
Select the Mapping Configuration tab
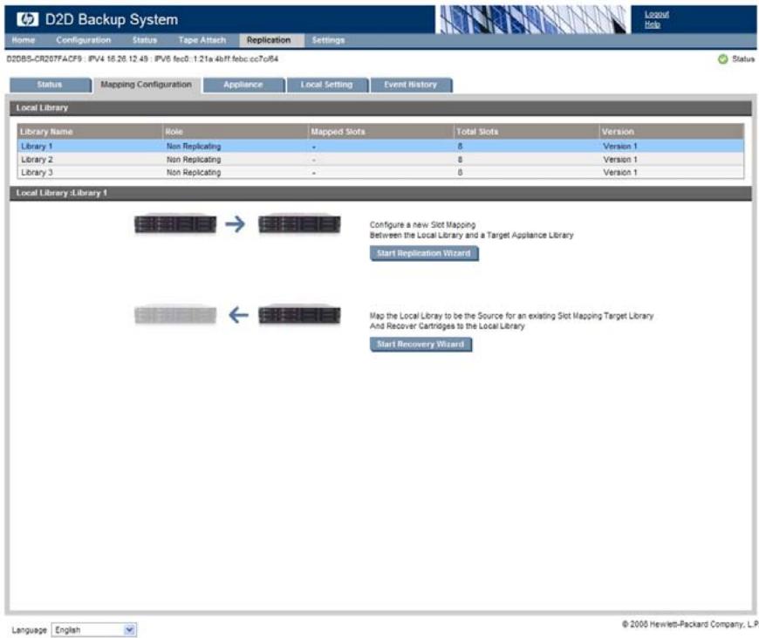click(147, 85)
